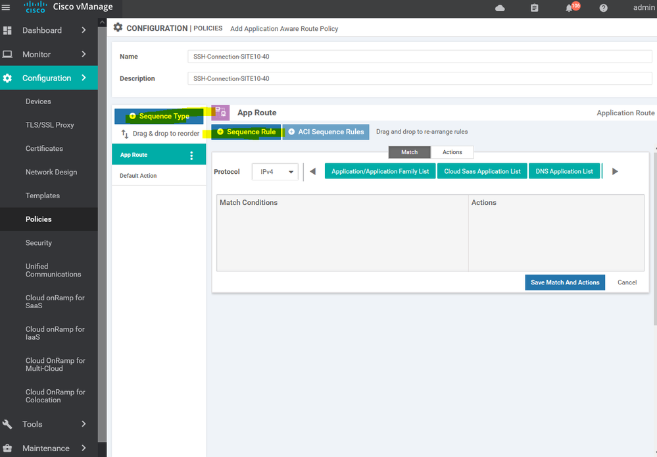Add Application/Application Family List match

click(x=380, y=171)
